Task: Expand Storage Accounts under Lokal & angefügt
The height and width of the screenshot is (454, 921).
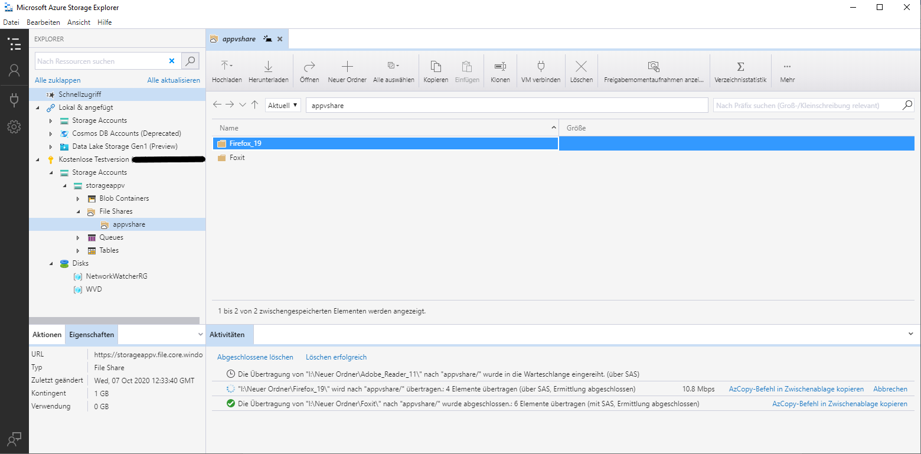Action: pos(51,120)
